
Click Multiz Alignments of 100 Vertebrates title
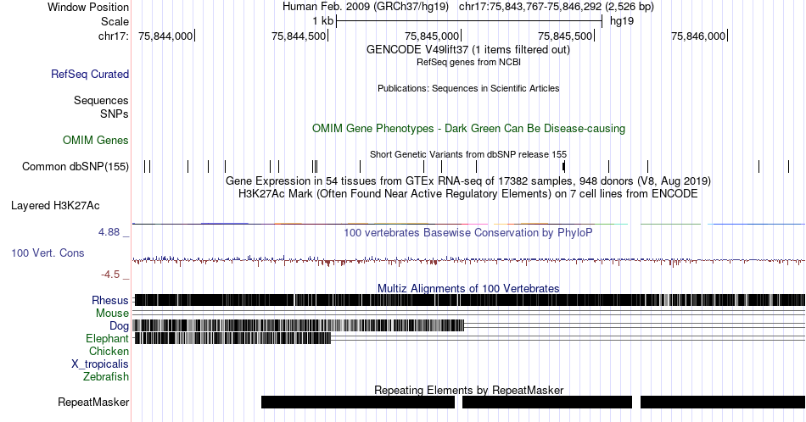[468, 288]
